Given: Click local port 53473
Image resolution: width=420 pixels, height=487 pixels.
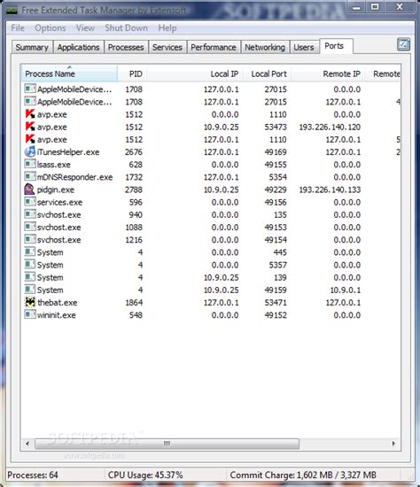Looking at the screenshot, I should pos(276,127).
